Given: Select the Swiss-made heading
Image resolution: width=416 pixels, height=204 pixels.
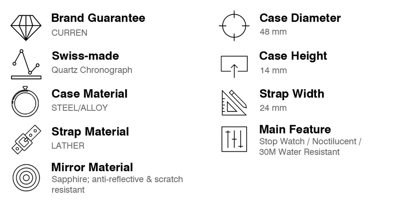Looking at the screenshot, I should pos(85,56).
